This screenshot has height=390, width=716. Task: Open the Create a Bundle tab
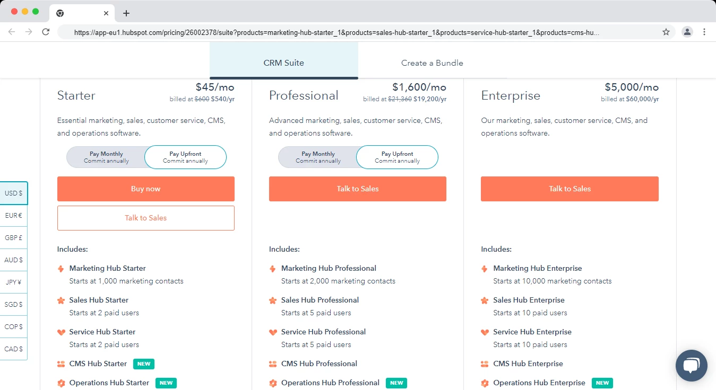(x=432, y=63)
